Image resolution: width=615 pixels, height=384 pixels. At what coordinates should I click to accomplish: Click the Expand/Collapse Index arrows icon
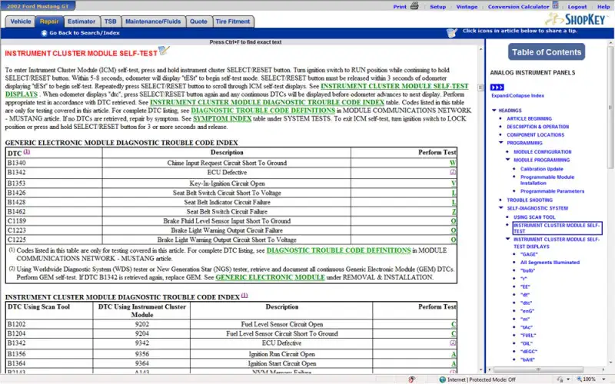(x=497, y=88)
